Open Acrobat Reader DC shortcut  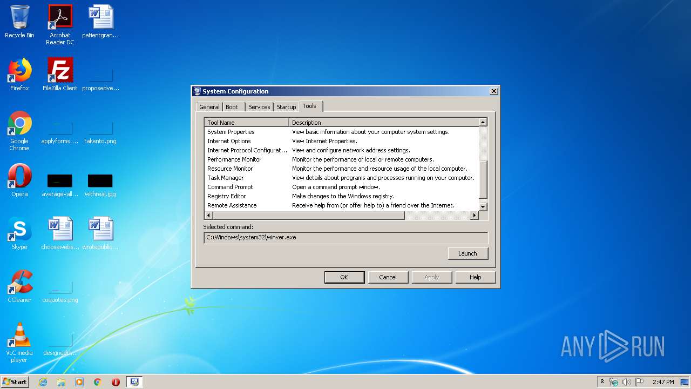tap(60, 25)
